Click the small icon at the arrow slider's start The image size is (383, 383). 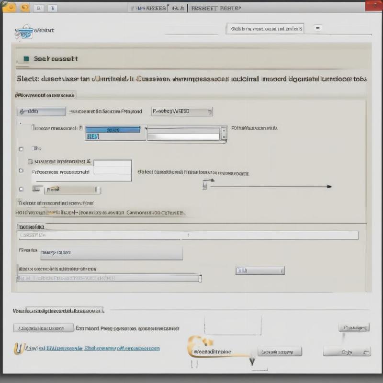[x=206, y=184]
